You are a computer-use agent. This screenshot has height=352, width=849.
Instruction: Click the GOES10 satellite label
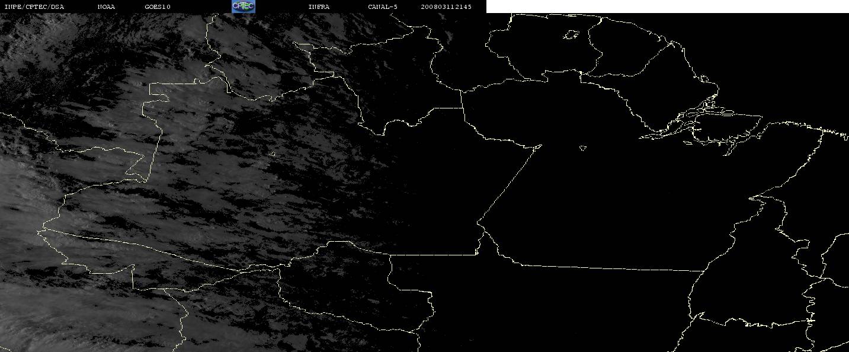158,7
